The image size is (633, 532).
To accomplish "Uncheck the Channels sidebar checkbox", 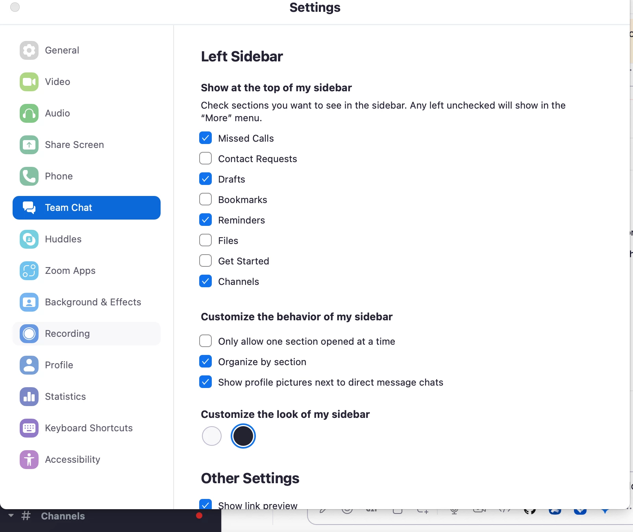I will (x=205, y=281).
